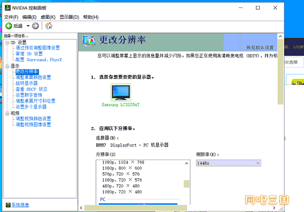This screenshot has height=212, width=304.
Task: Open 调整视频图像设置
Action: [x=33, y=125]
